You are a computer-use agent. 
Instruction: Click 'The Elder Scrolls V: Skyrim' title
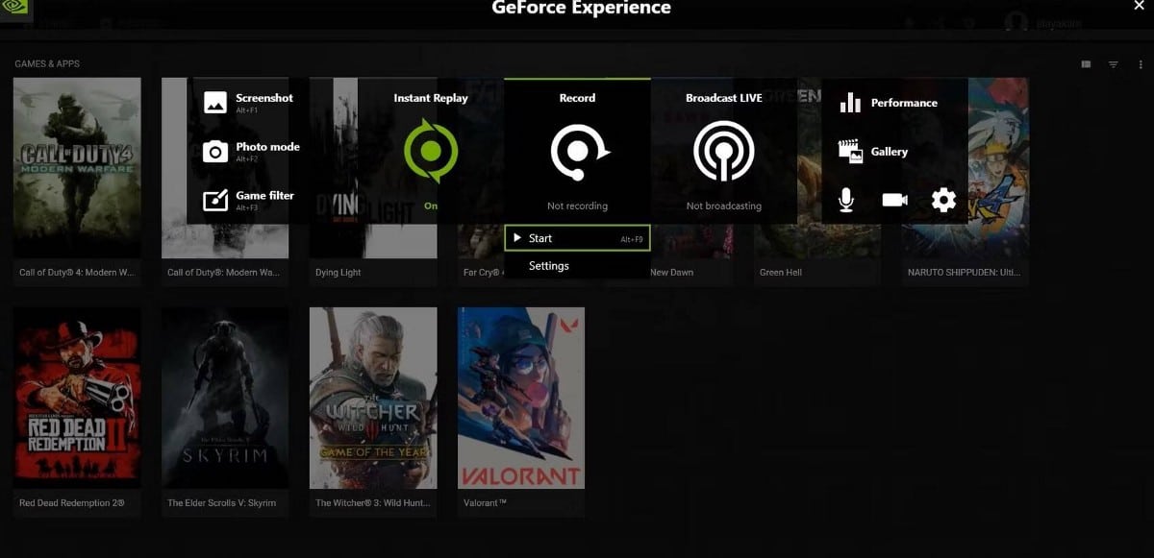[221, 503]
